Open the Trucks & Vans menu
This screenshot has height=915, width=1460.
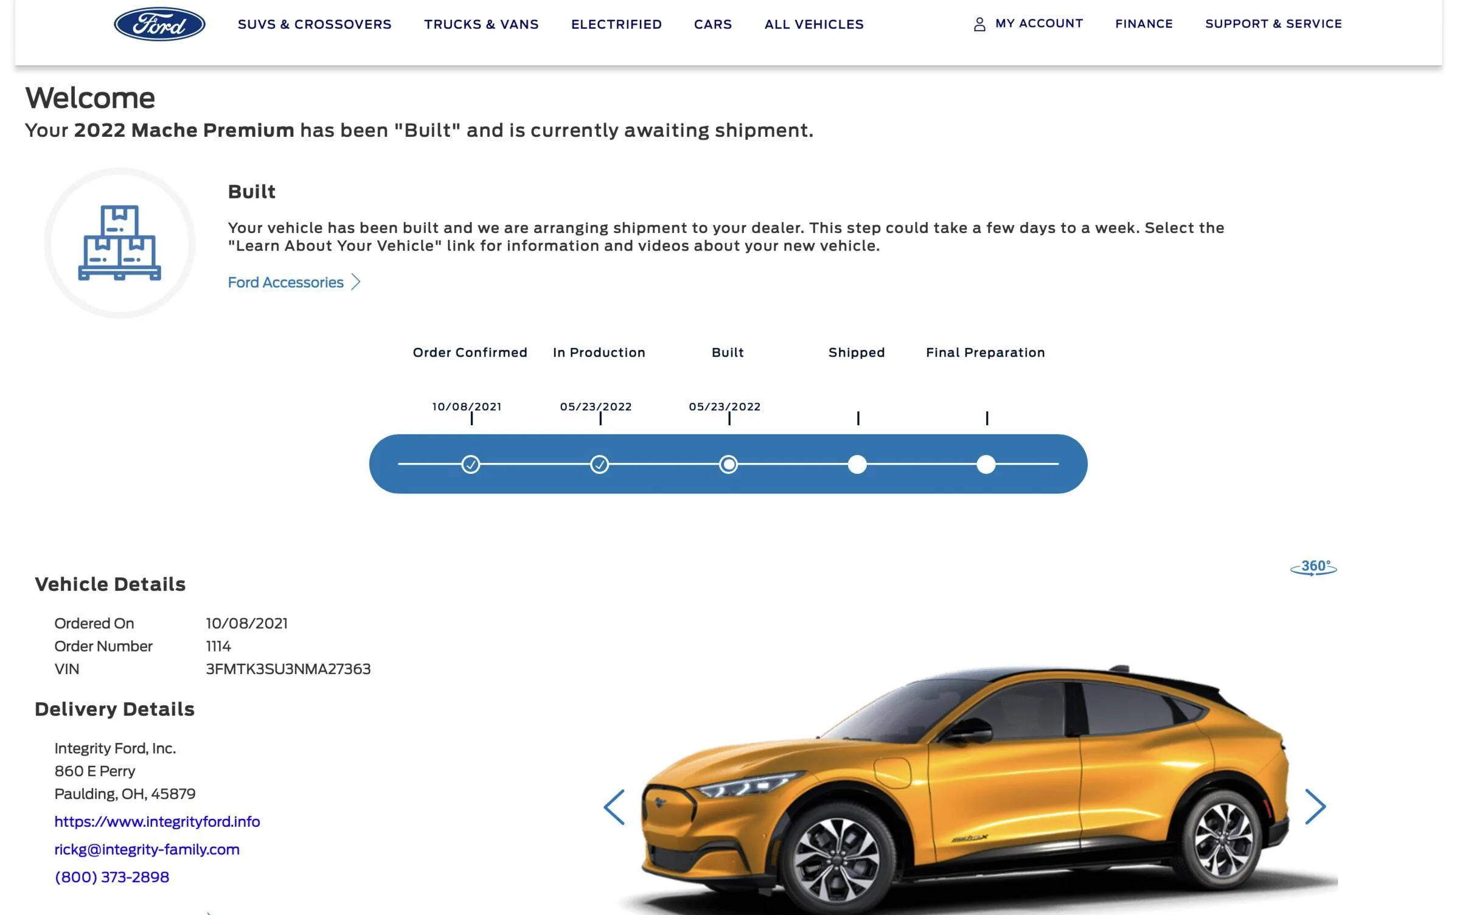pos(481,24)
